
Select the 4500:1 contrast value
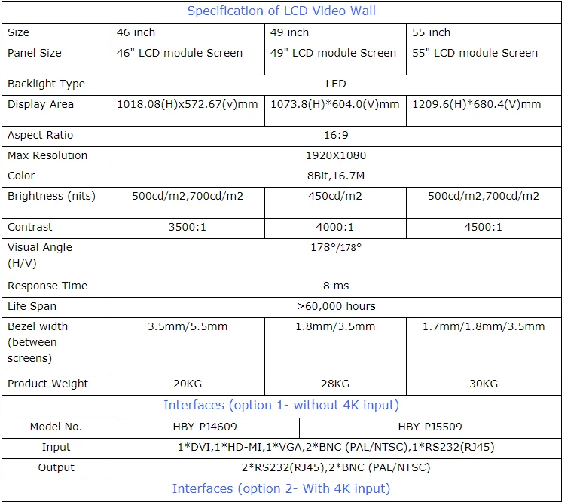click(484, 227)
